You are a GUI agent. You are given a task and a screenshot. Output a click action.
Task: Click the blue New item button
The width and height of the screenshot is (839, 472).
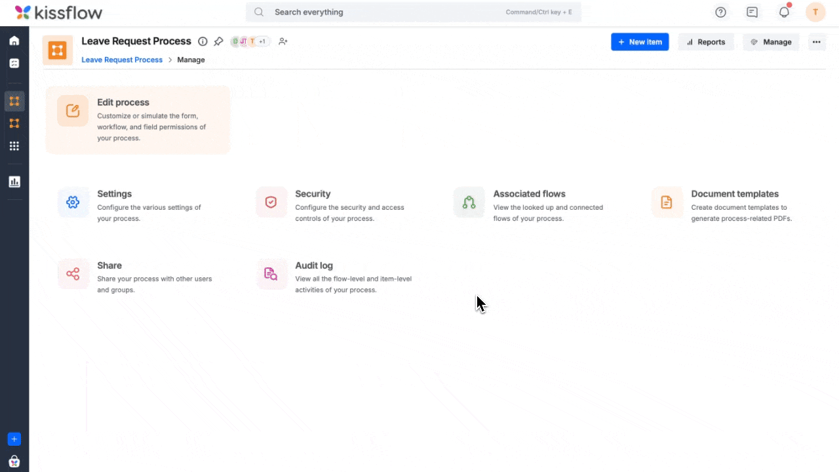coord(640,42)
